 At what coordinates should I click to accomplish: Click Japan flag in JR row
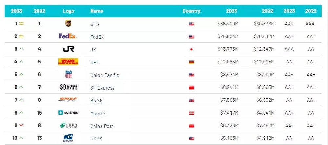click(x=192, y=49)
